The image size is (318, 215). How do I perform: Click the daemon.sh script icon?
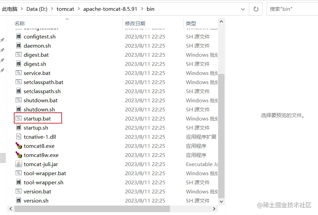click(19, 46)
